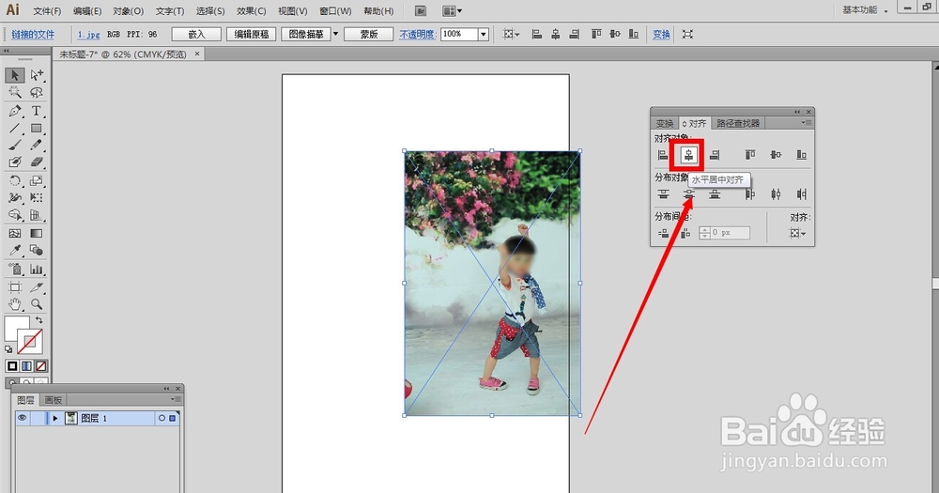
Task: Activate the Zoom magnifier tool
Action: coord(37,304)
